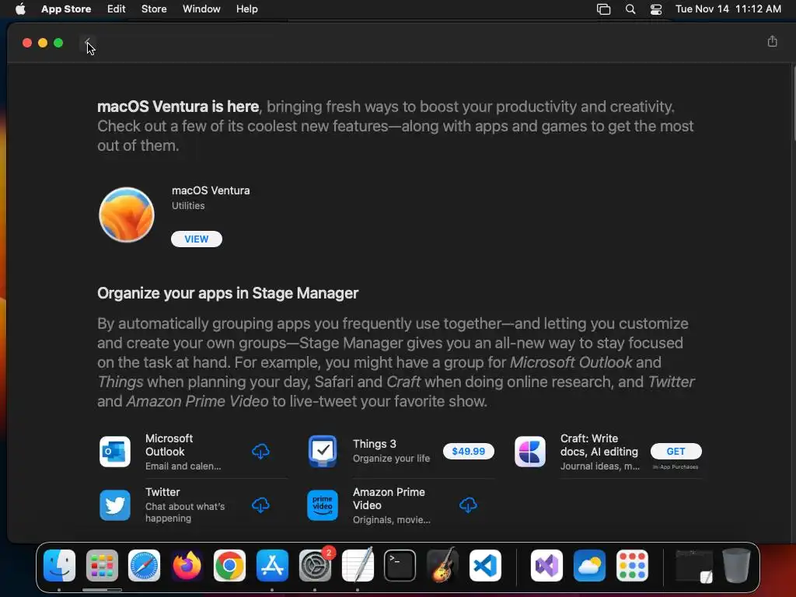796x597 pixels.
Task: Open the colorful grid Dock app
Action: click(632, 565)
